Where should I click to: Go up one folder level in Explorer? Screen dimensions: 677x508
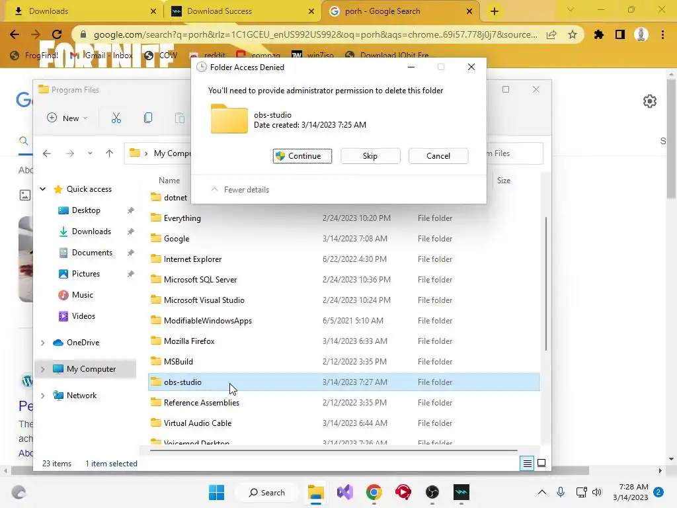pos(109,153)
